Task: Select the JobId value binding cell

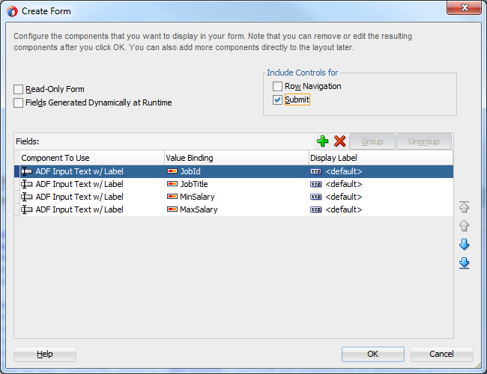Action: 236,171
